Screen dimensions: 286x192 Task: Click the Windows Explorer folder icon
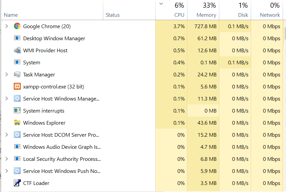[17, 123]
